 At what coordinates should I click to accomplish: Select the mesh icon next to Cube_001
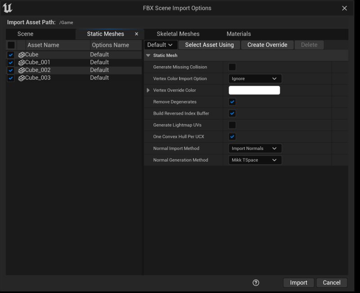pos(22,62)
